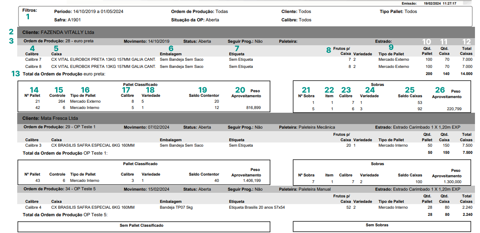The height and width of the screenshot is (233, 480).
Task: Select the 'Movimento: 07/02/2024' text
Action: [x=146, y=127]
